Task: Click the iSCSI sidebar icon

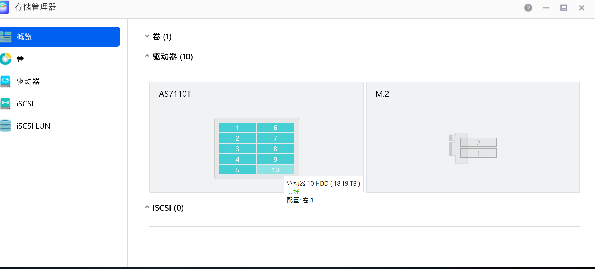Action: pyautogui.click(x=5, y=103)
